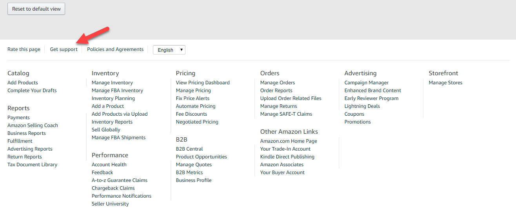Screen dimensions: 516x211
Task: Go to Manage Orders
Action: click(x=278, y=83)
